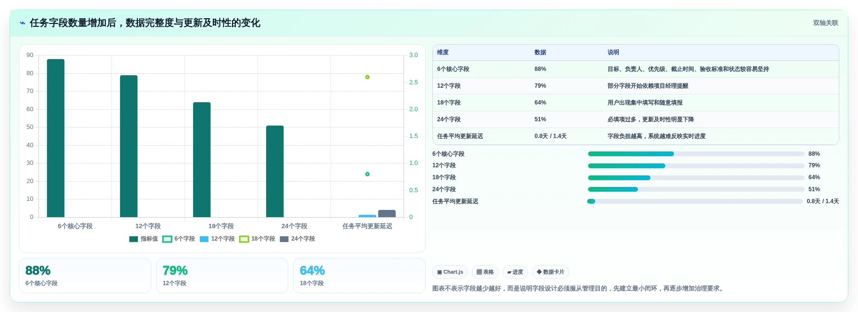
Task: Click 用户出现集中填写和随意填报 description
Action: tap(645, 103)
